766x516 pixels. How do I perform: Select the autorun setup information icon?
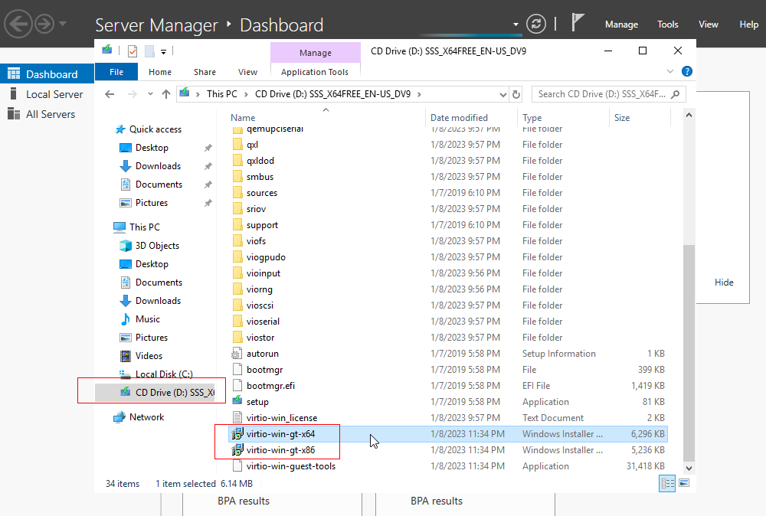click(x=237, y=354)
